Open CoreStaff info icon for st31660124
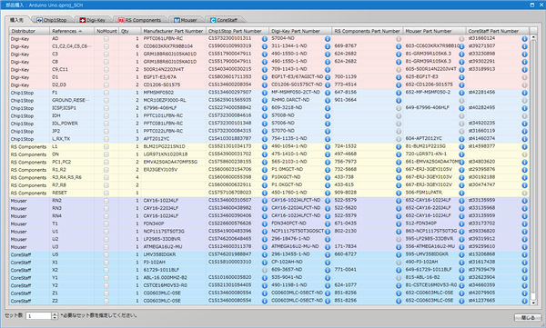This screenshot has height=328, width=546. click(x=524, y=39)
